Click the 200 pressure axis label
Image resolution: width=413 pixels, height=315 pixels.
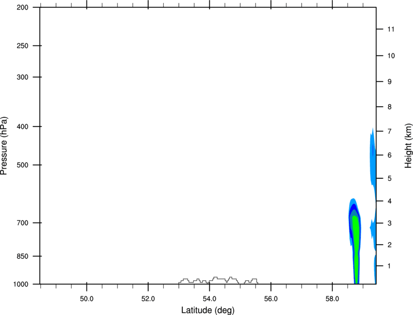22,7
